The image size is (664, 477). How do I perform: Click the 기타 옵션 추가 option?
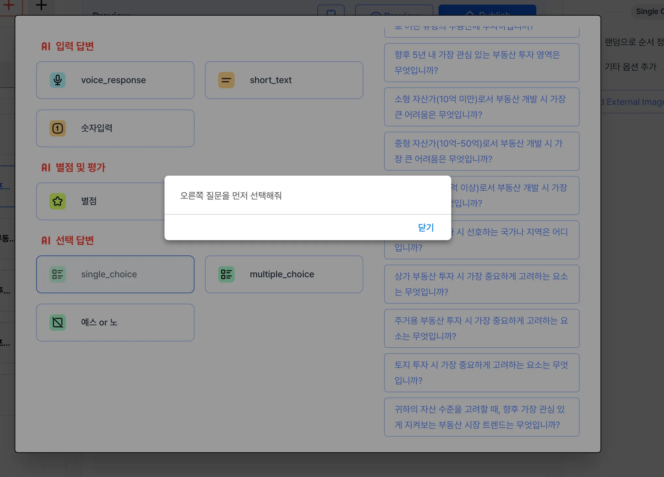630,67
